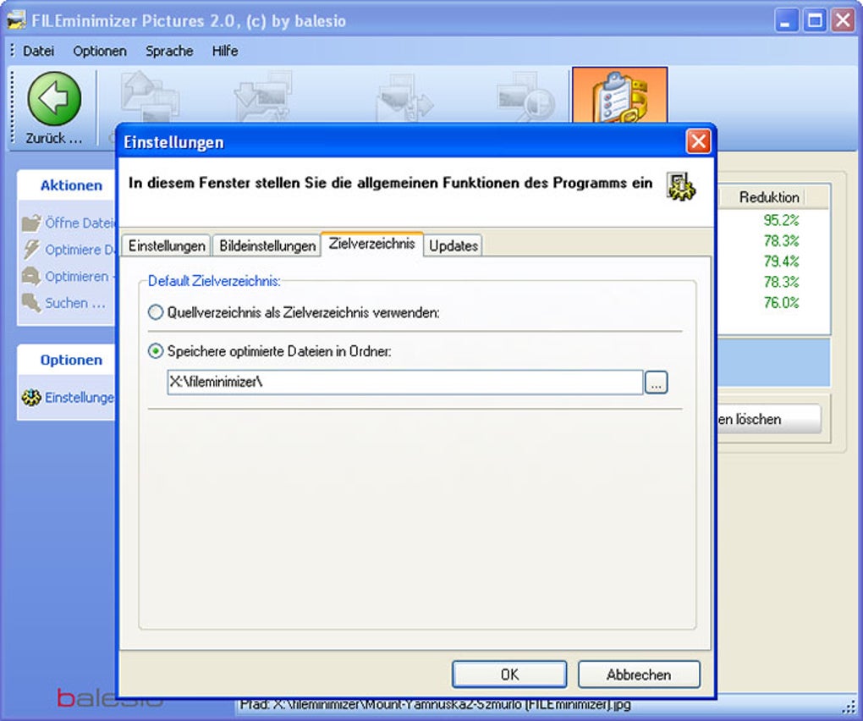863x721 pixels.
Task: Click the Reduktion column header
Action: [x=769, y=197]
